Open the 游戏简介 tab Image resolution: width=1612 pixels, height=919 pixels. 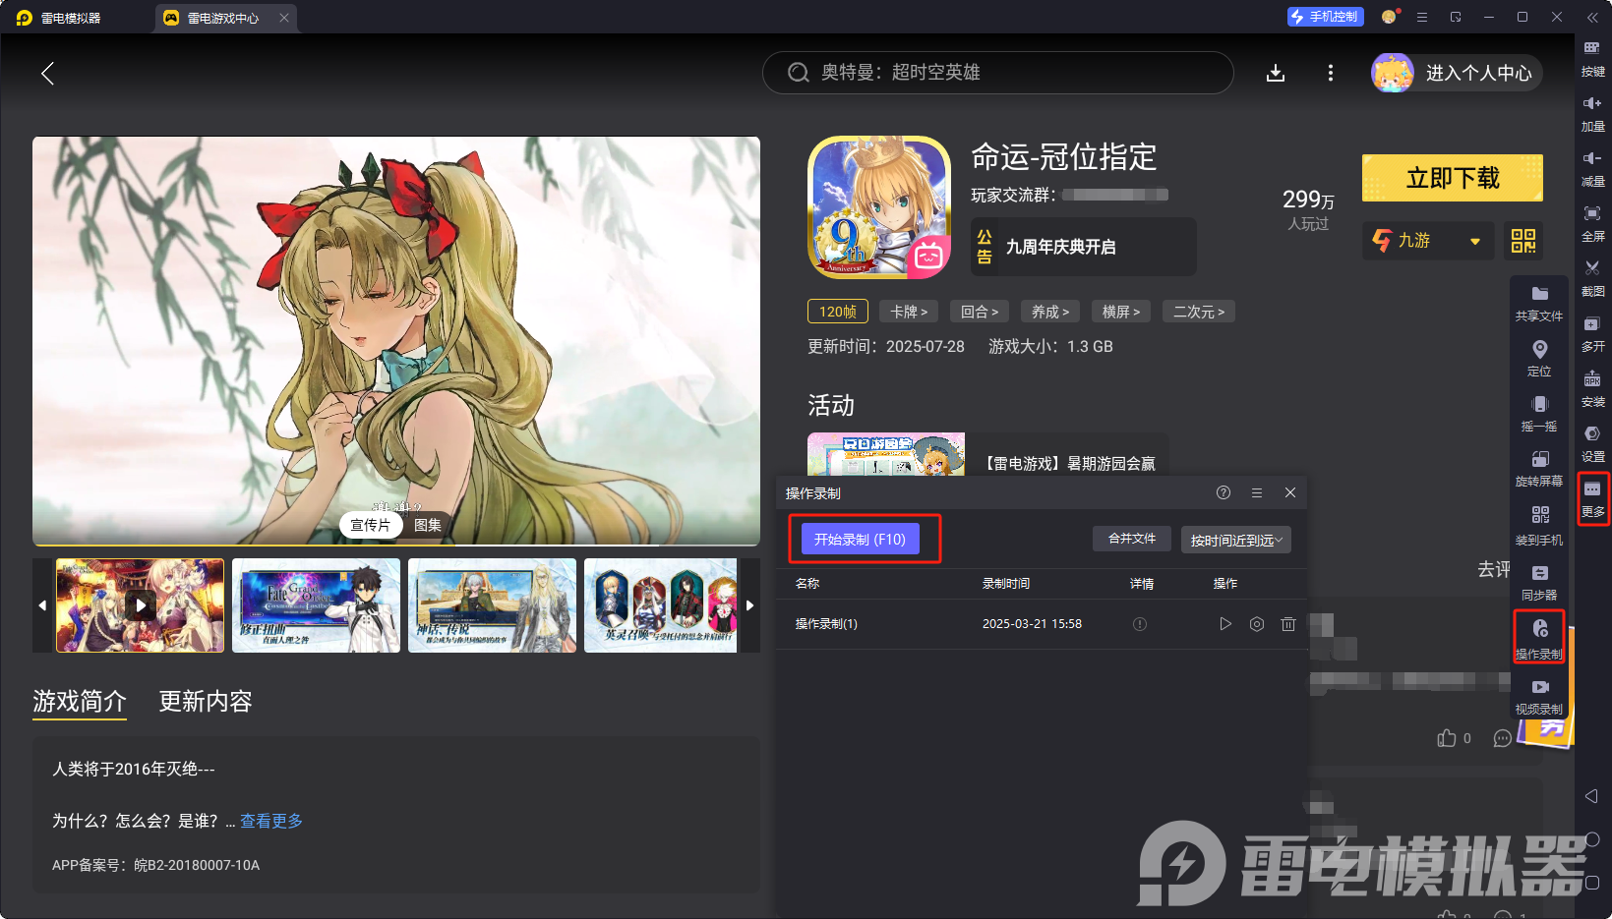[x=80, y=701]
